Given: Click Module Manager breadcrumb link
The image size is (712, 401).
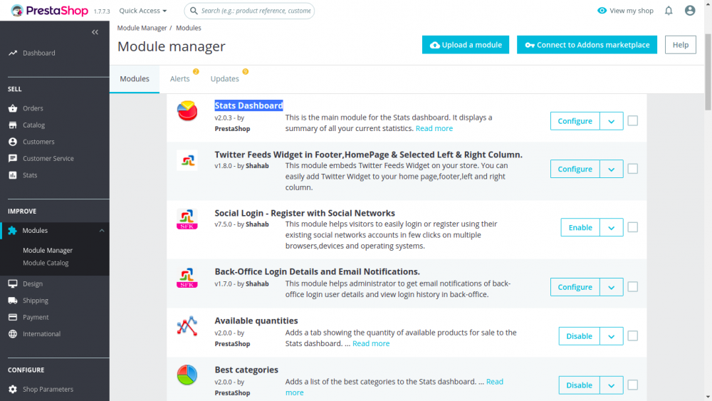Looking at the screenshot, I should click(142, 28).
